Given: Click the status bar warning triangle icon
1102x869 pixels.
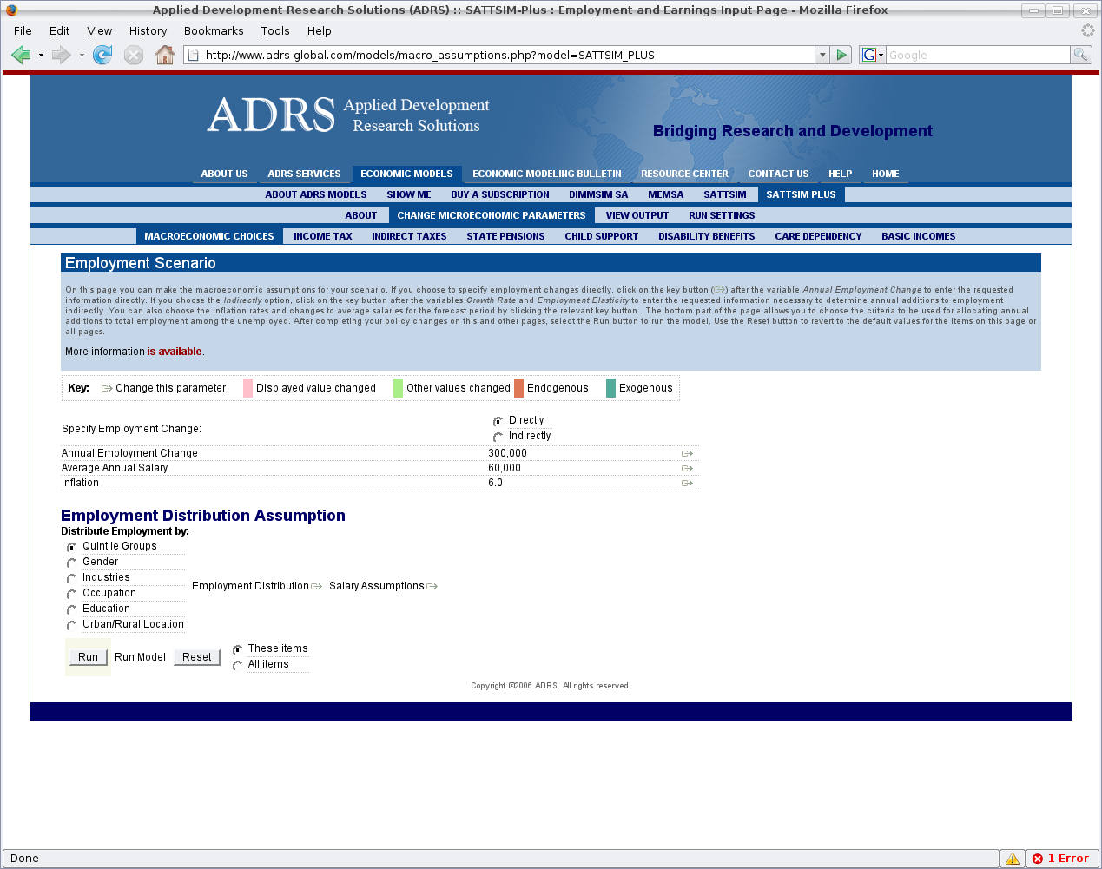Looking at the screenshot, I should pos(1013,859).
